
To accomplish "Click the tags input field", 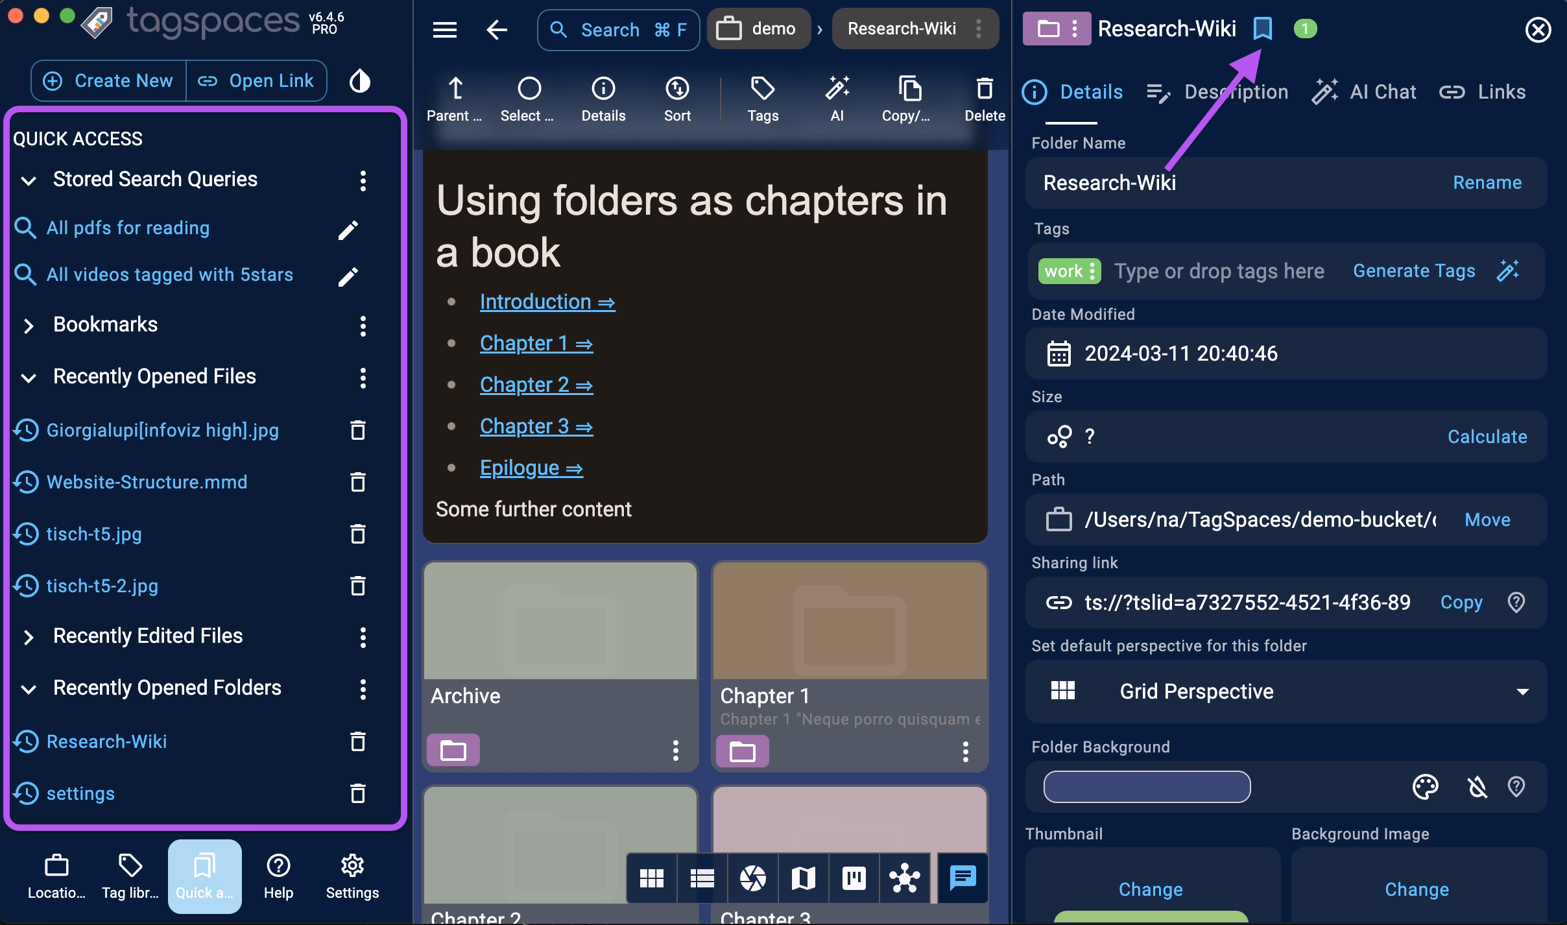I will click(1218, 271).
